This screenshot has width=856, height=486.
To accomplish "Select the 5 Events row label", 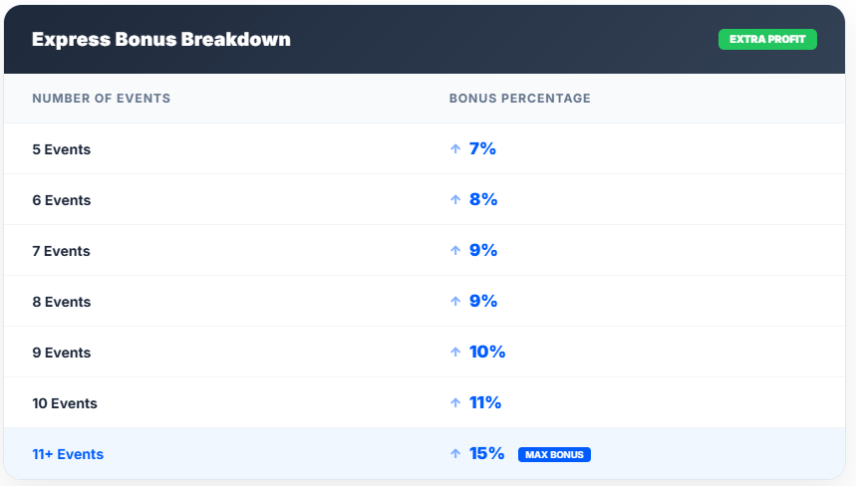I will tap(61, 149).
